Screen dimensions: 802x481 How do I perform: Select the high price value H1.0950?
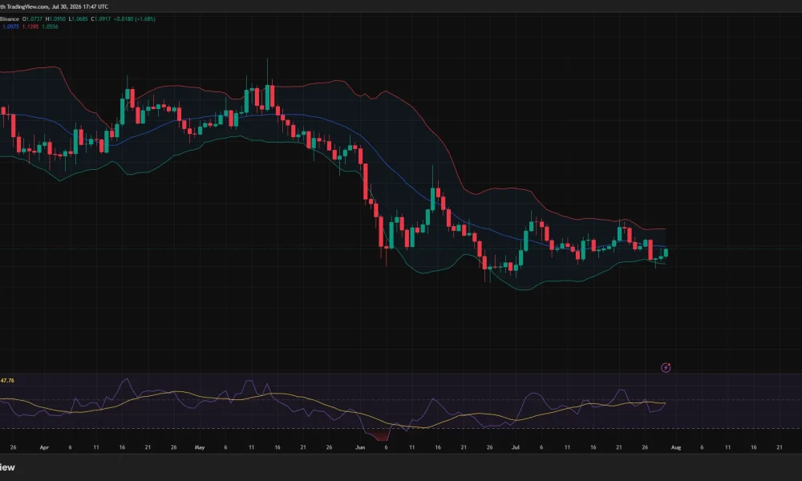click(x=55, y=19)
